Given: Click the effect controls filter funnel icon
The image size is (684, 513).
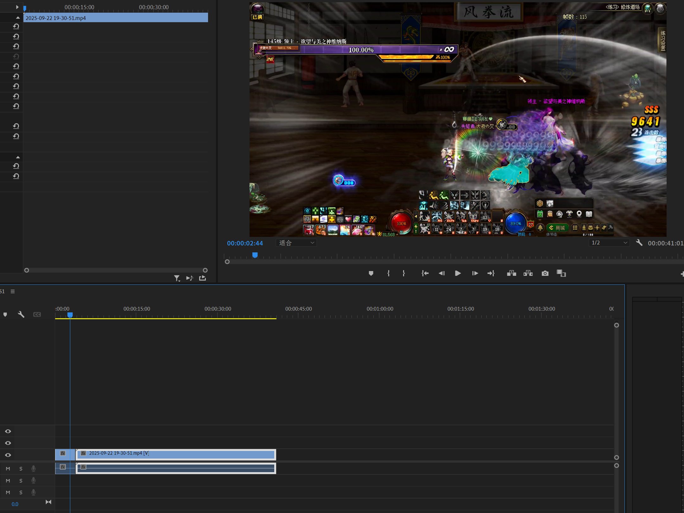Looking at the screenshot, I should (177, 278).
